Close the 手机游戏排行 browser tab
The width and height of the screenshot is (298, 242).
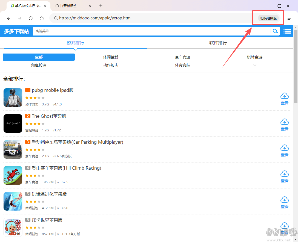pyautogui.click(x=45, y=6)
